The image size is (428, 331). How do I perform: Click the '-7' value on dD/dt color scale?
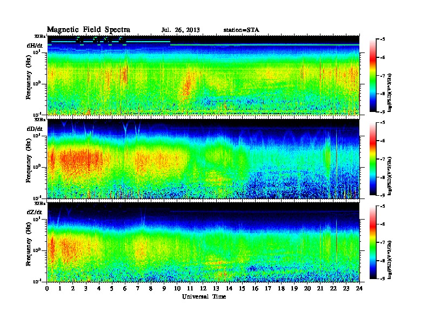383,159
